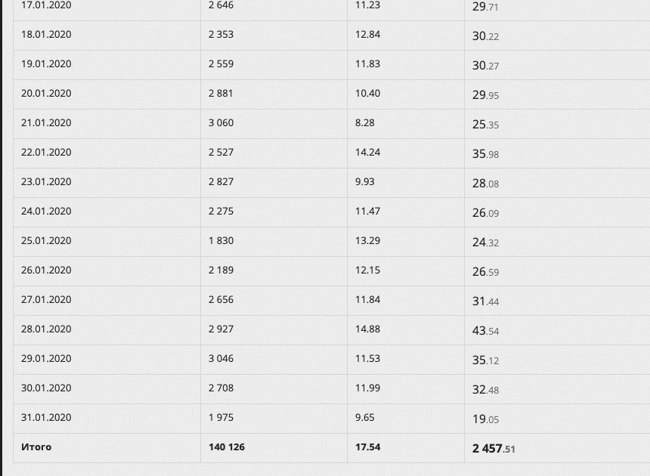The width and height of the screenshot is (650, 476).
Task: Select the cell with 13.29
Action: tap(367, 241)
